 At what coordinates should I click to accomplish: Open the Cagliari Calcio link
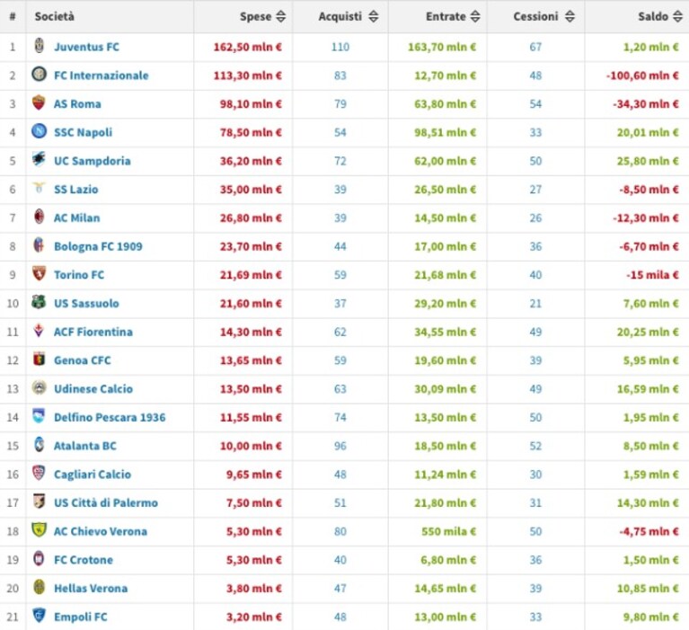click(x=93, y=475)
